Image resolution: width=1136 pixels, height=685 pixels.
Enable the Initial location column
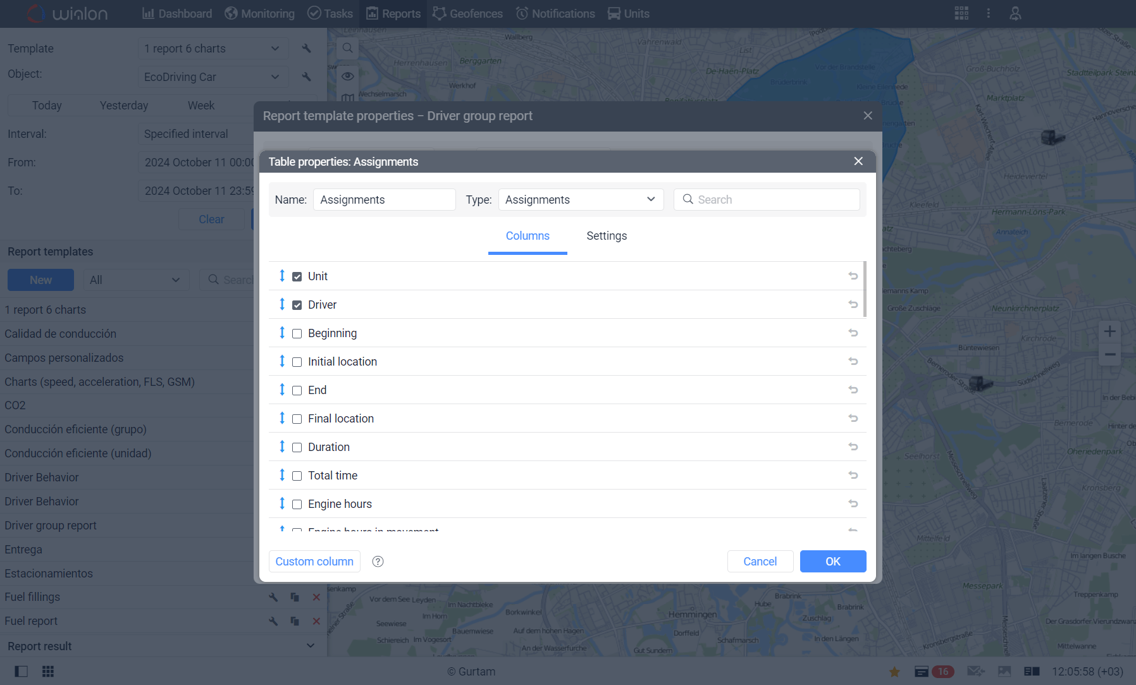point(297,361)
